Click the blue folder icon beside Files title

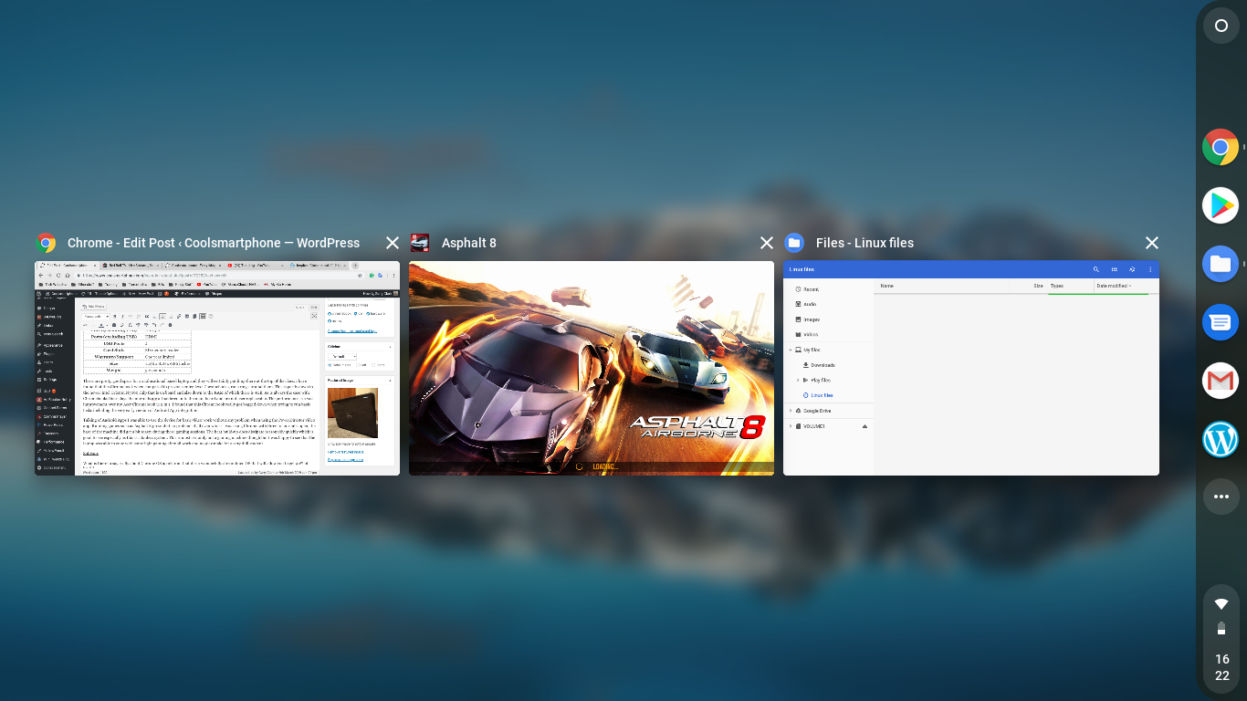[794, 243]
